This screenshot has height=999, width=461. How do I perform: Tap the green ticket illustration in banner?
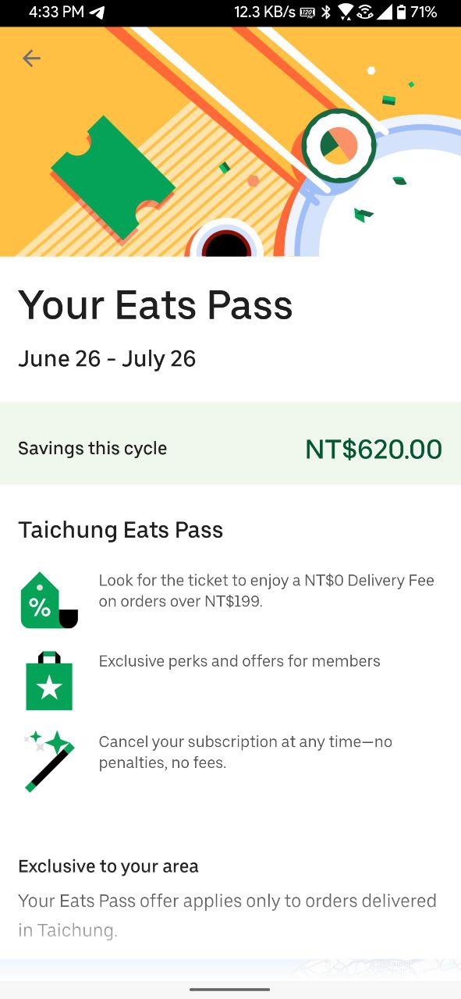114,176
